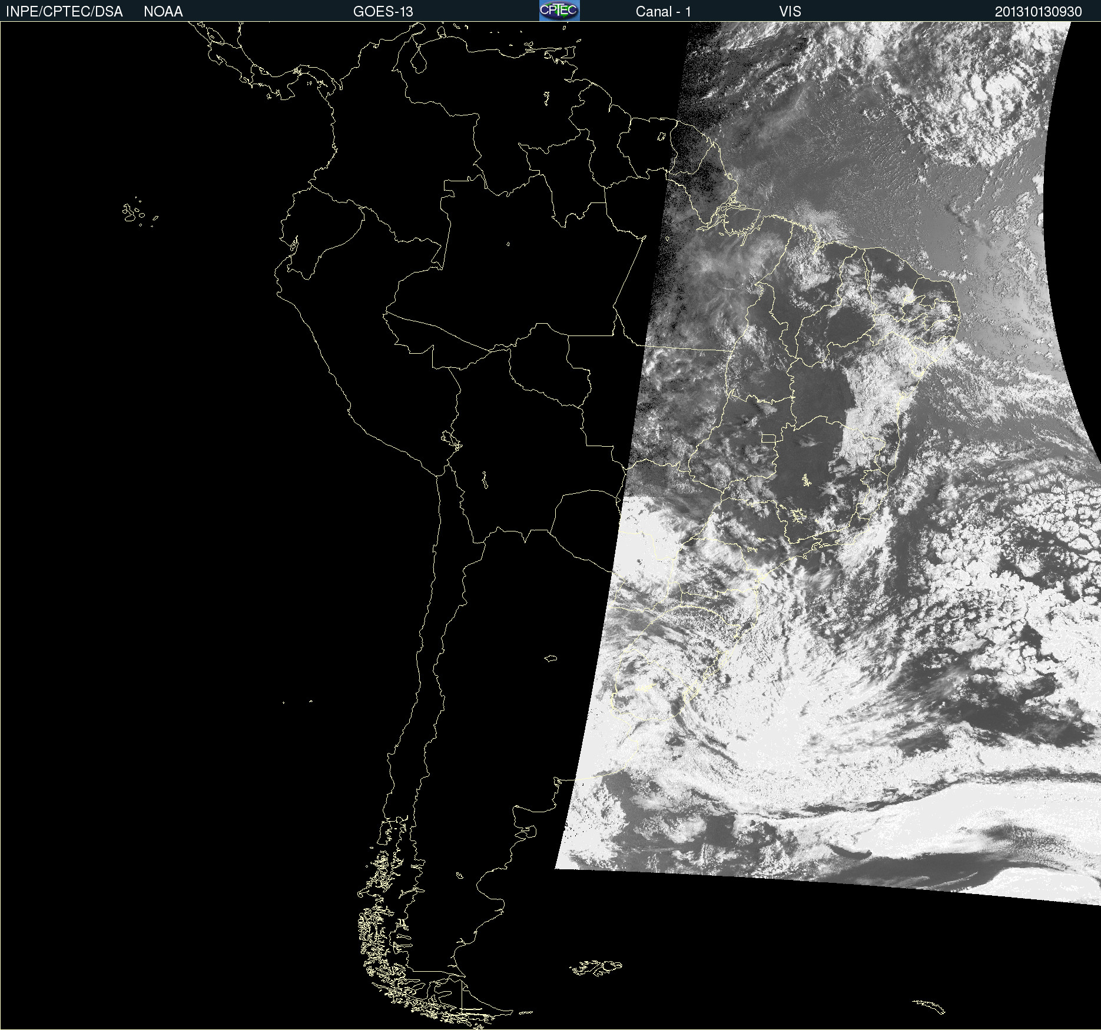Viewport: 1101px width, 1030px height.
Task: Click the VIS channel label
Action: [x=790, y=12]
